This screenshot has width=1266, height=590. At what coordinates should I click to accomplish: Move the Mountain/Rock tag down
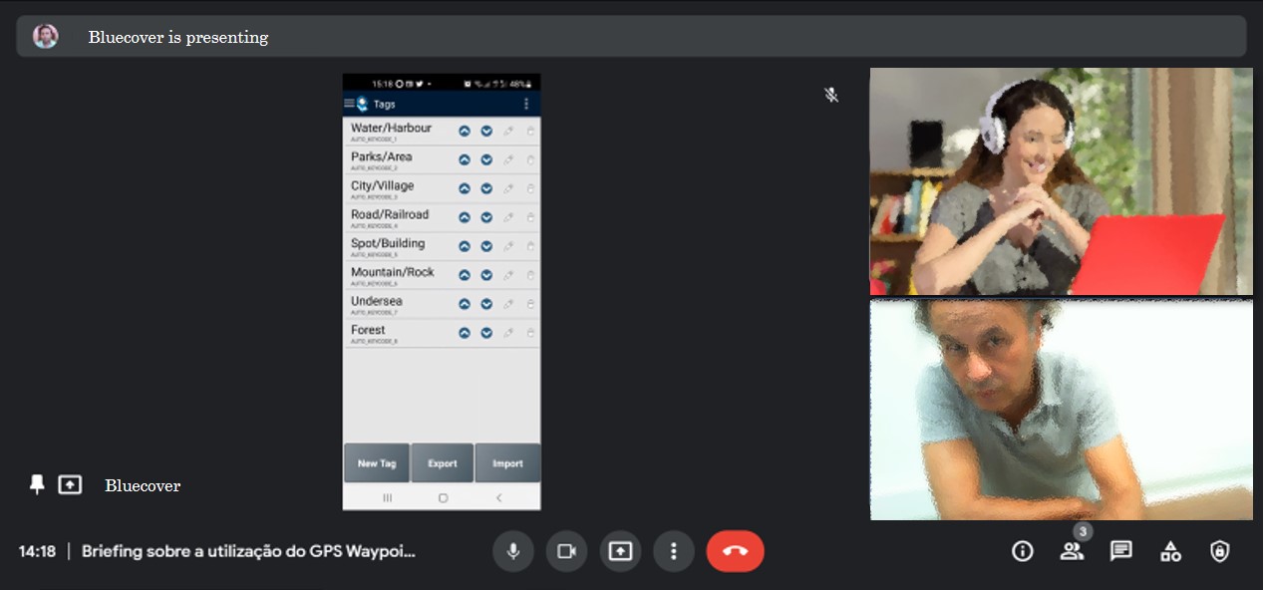[x=486, y=275]
